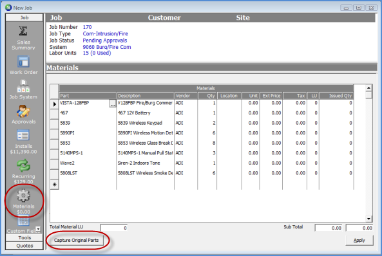Click the scroll up arrow of Materials grid

click(x=368, y=88)
